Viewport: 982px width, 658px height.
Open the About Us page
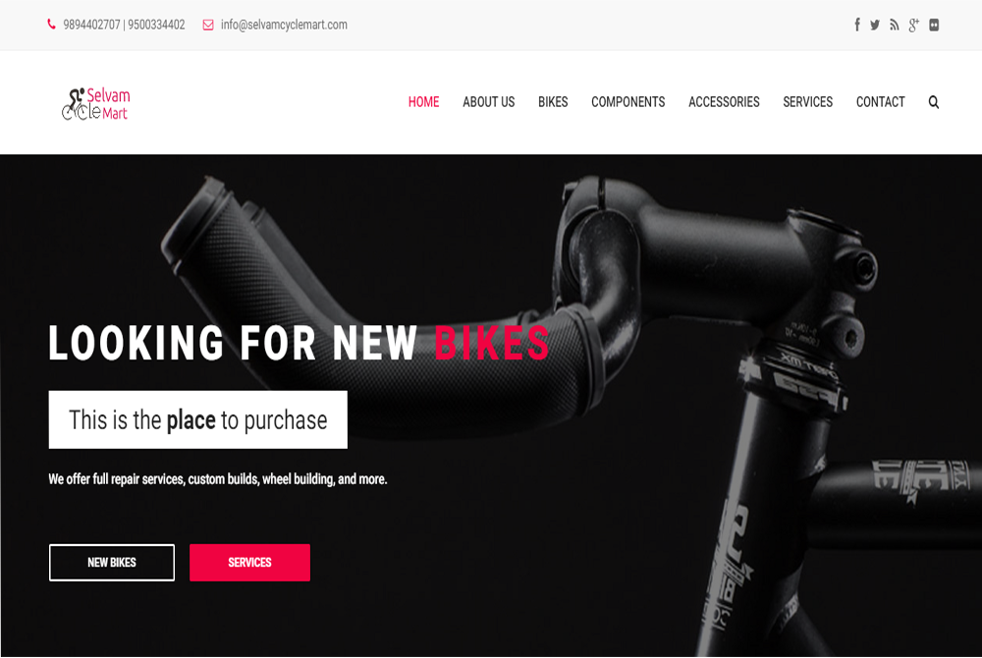click(488, 102)
